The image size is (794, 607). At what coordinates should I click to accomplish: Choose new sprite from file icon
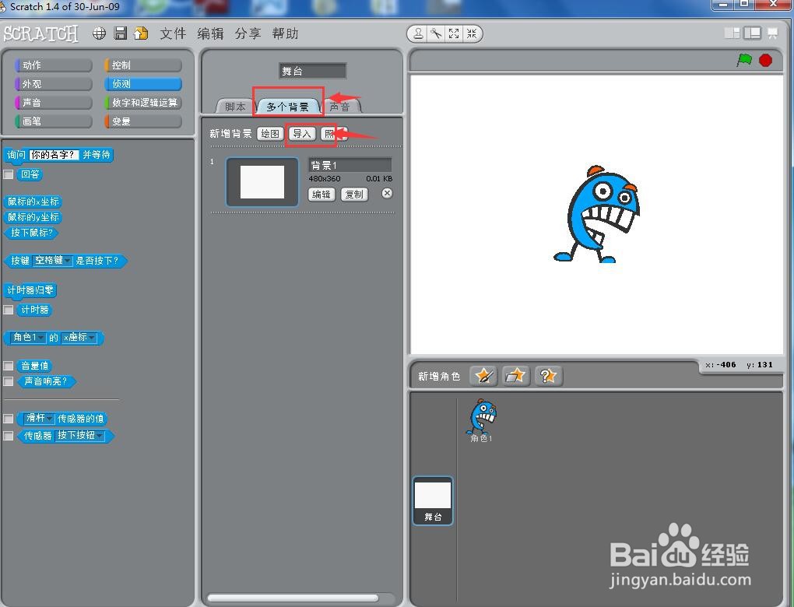515,376
